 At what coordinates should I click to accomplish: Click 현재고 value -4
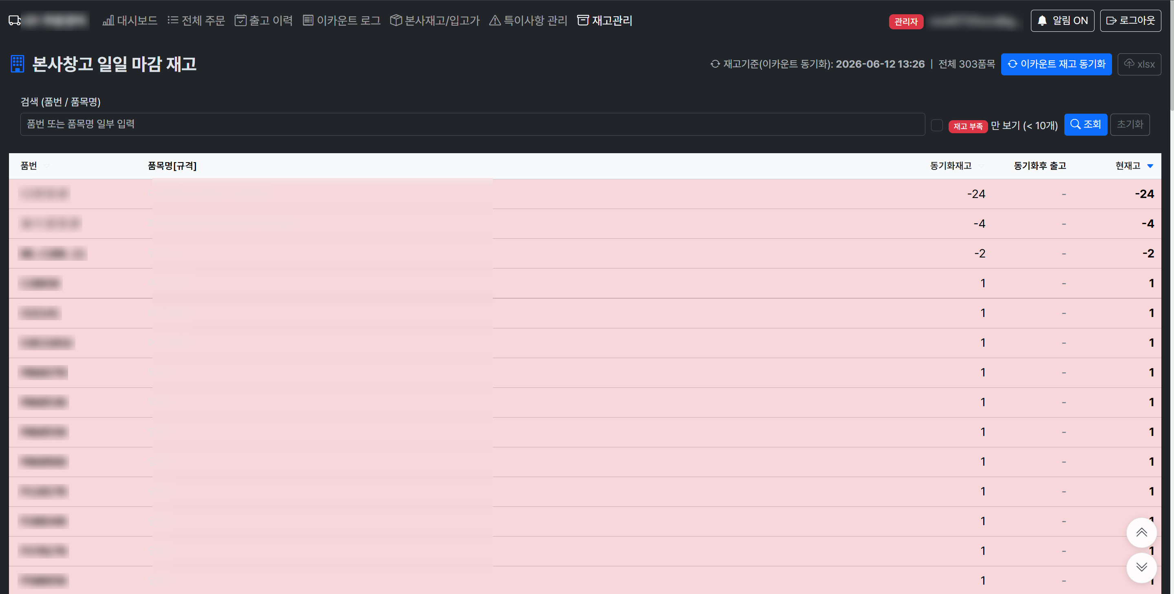coord(1148,224)
